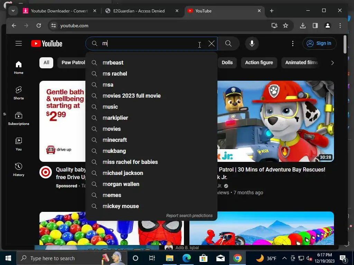Image resolution: width=354 pixels, height=265 pixels.
Task: Open a new browser tab
Action: 272,11
